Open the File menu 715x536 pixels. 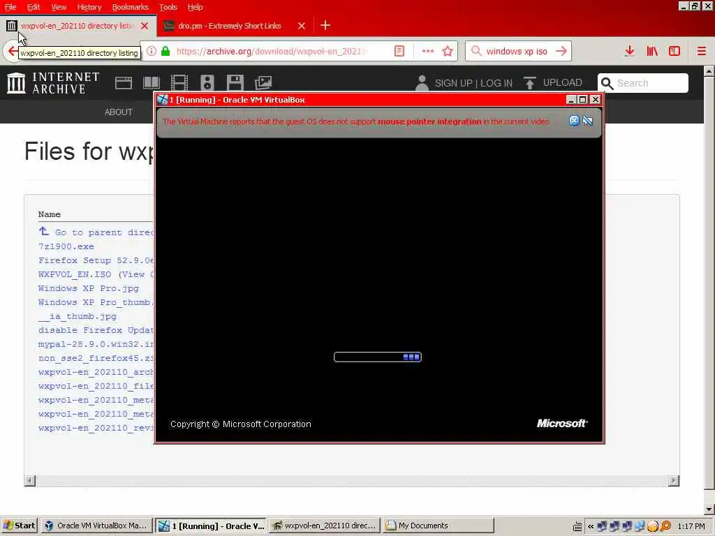[10, 7]
